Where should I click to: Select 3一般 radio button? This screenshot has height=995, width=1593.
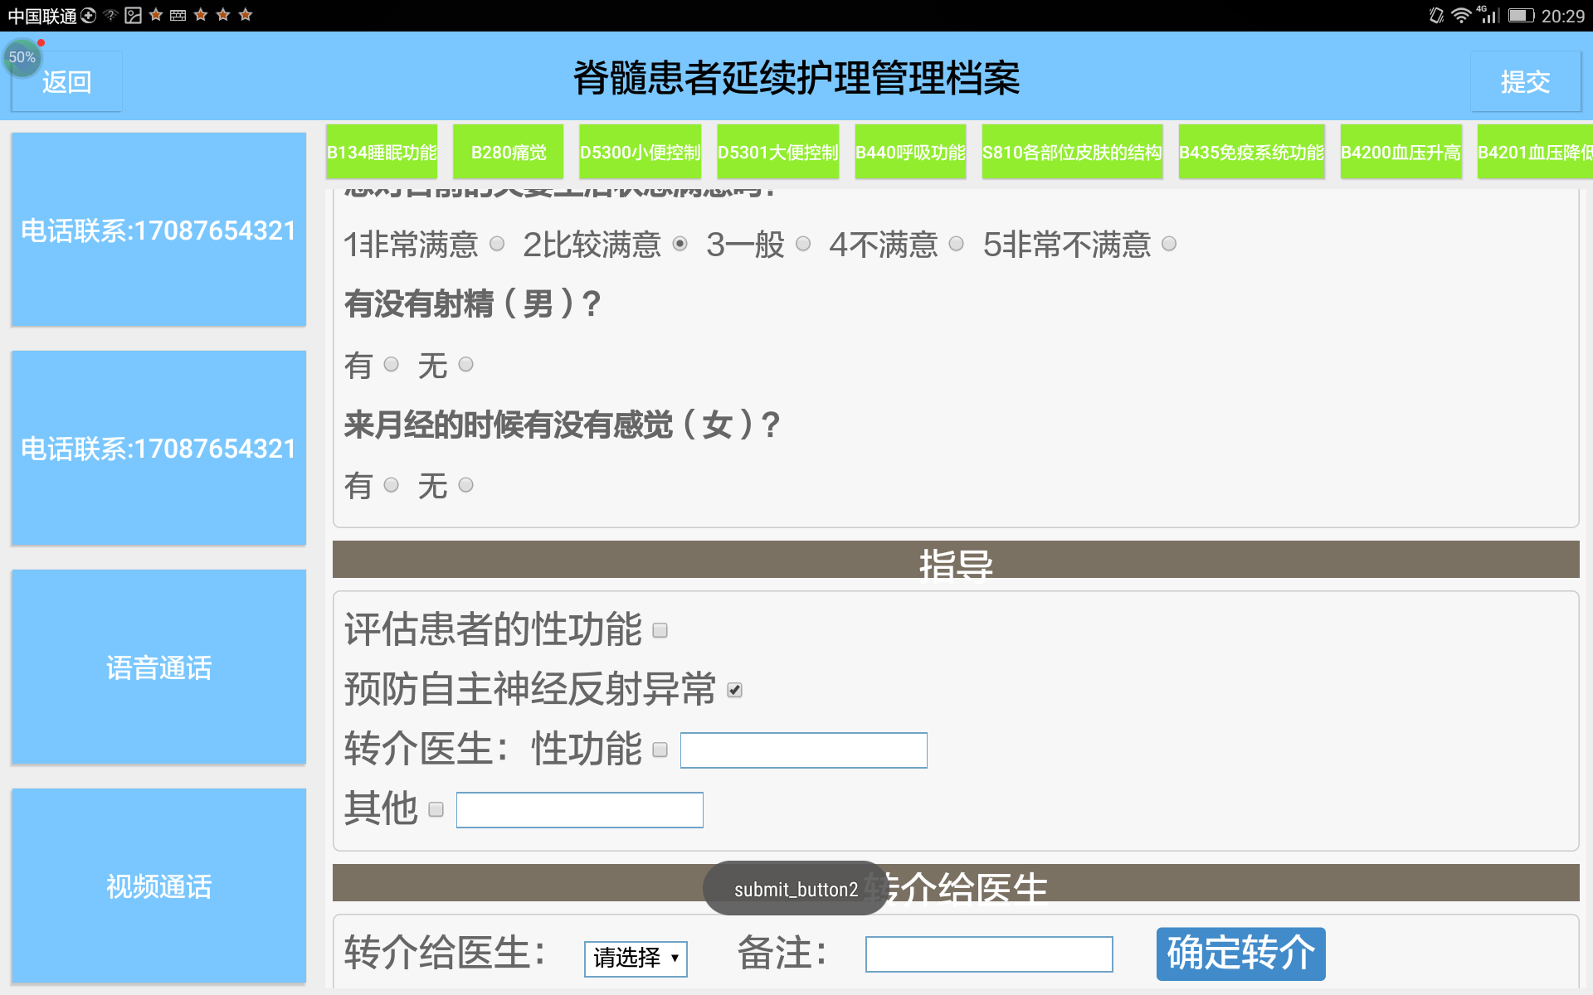point(803,244)
